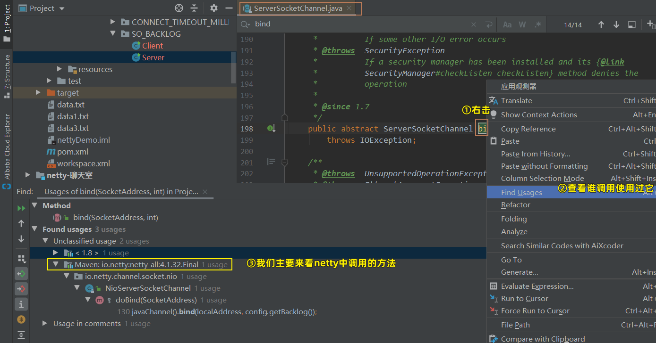This screenshot has width=656, height=343.
Task: Go to next search occurrence arrow
Action: pos(616,24)
